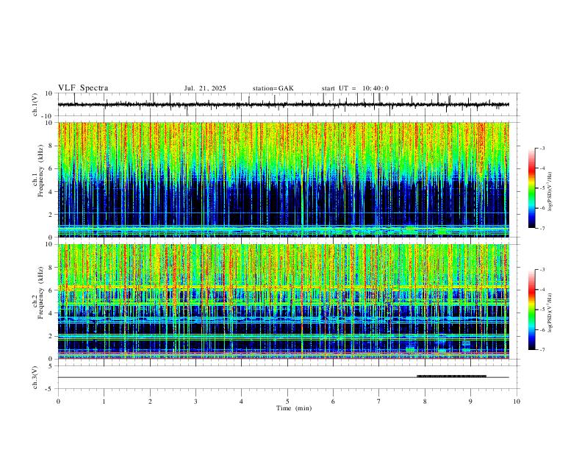Click the ch.2 PSD color scale bar
This screenshot has height=450, width=582.
click(531, 310)
